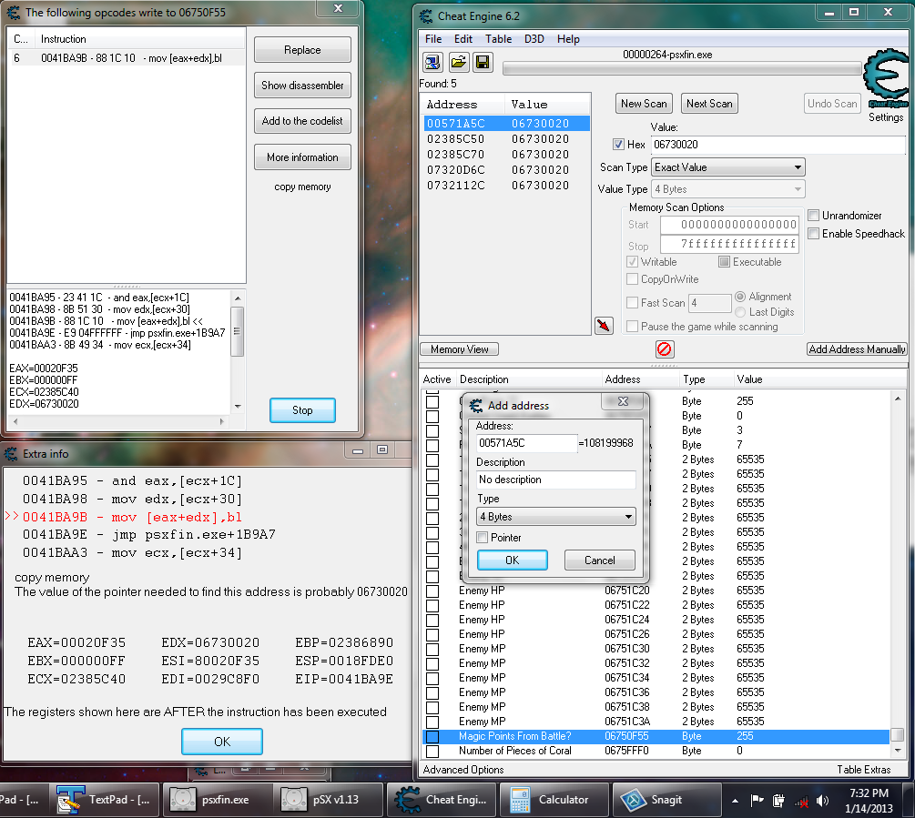Click the save floppy disk icon

[x=483, y=62]
